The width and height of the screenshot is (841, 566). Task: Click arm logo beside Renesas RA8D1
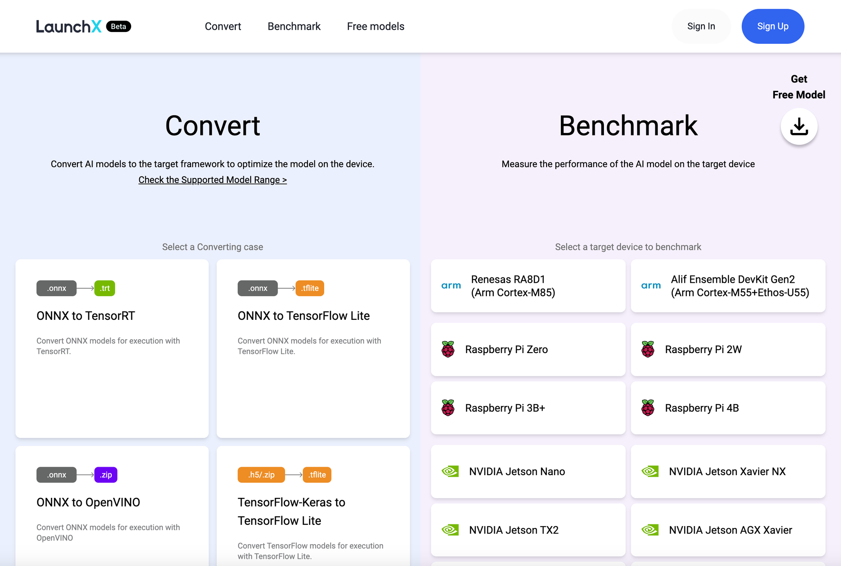tap(451, 286)
